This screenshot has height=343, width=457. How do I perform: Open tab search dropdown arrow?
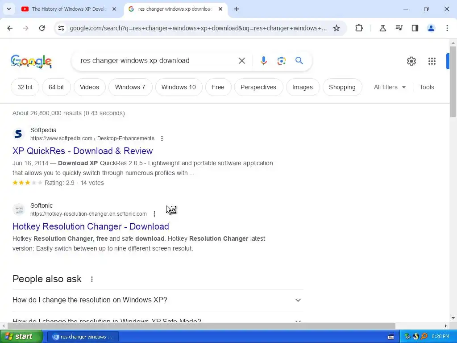click(9, 9)
